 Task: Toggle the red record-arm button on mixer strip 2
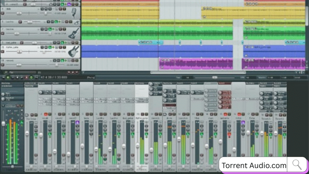[x=46, y=114]
